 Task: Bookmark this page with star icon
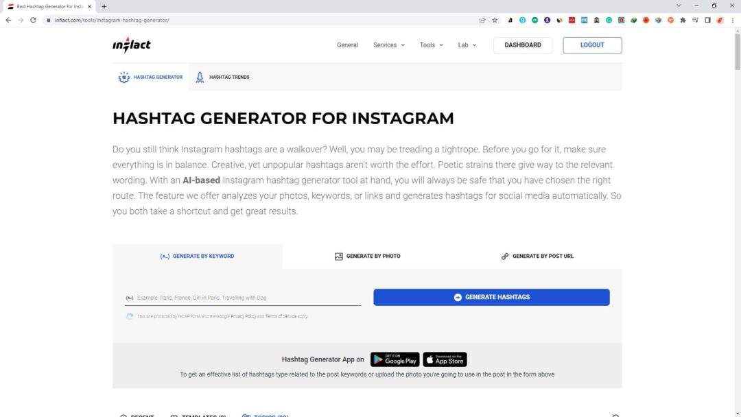(x=495, y=20)
